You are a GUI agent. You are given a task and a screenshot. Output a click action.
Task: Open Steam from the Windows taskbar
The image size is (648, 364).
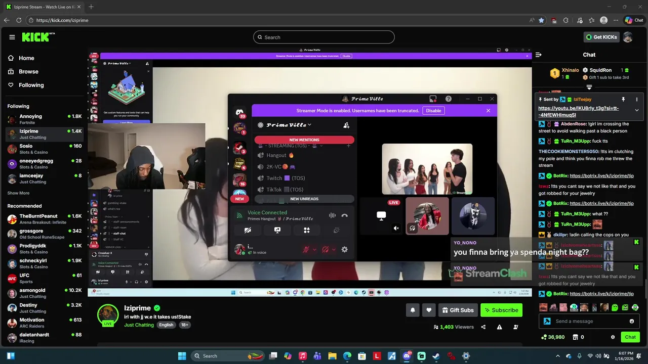point(436,356)
